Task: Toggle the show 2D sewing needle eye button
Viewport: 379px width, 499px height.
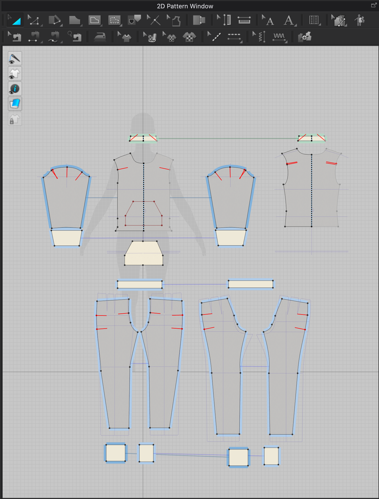Action: point(15,58)
